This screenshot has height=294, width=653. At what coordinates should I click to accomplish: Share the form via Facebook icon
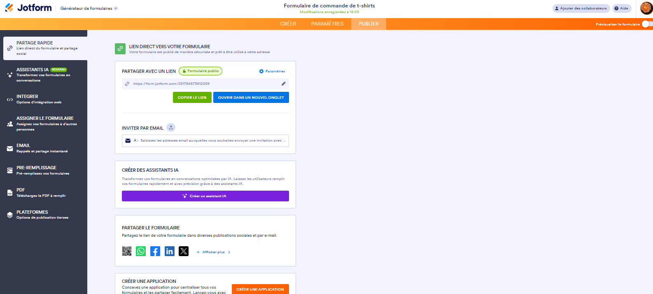coord(155,251)
